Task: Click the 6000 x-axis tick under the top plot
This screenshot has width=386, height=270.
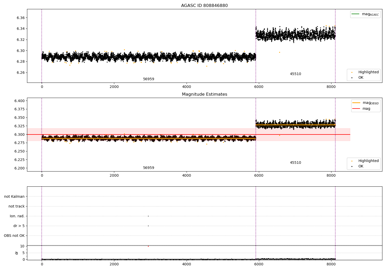Action: (x=259, y=87)
